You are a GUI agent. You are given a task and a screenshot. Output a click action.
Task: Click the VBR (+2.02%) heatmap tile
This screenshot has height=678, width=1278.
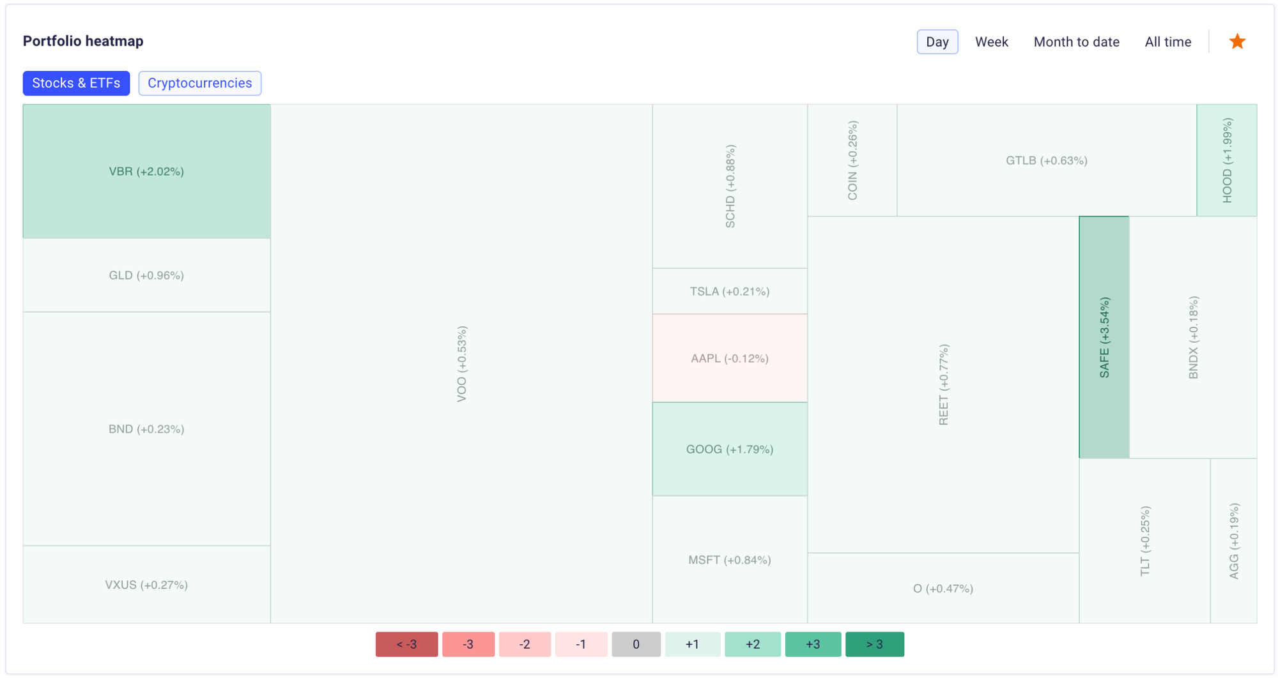[x=146, y=171]
